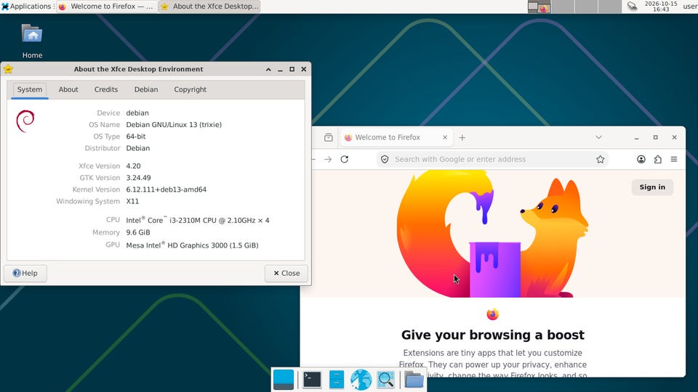698x392 pixels.
Task: Click the network connection tray icon
Action: (x=632, y=7)
